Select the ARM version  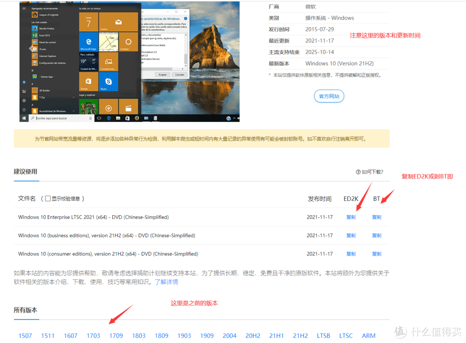[368, 336]
